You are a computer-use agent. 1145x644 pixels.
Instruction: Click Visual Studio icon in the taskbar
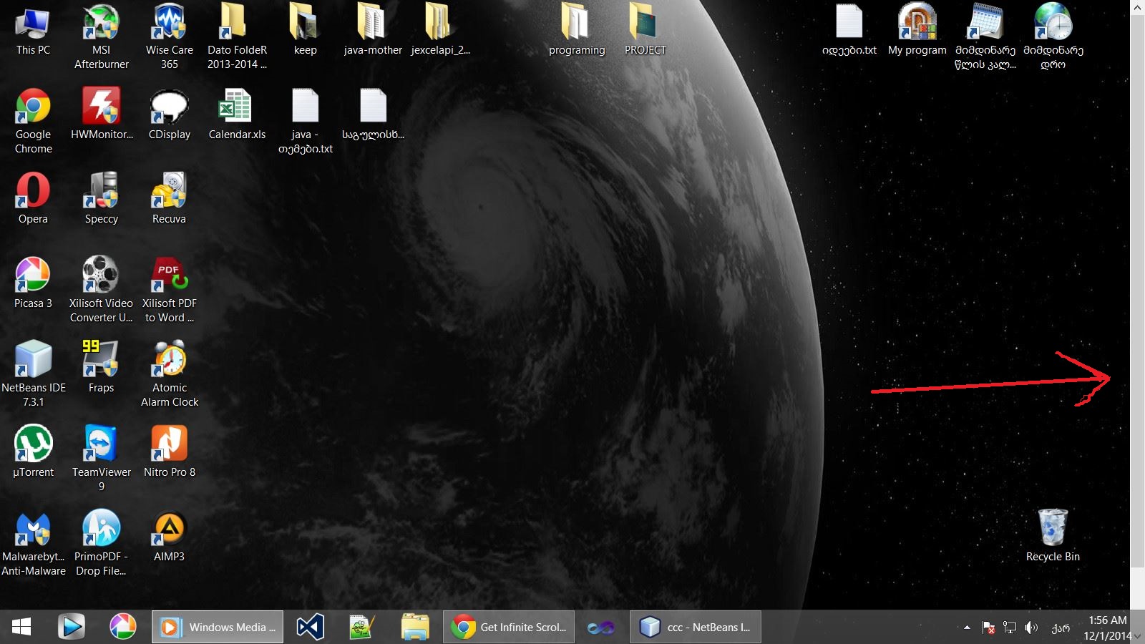coord(311,628)
